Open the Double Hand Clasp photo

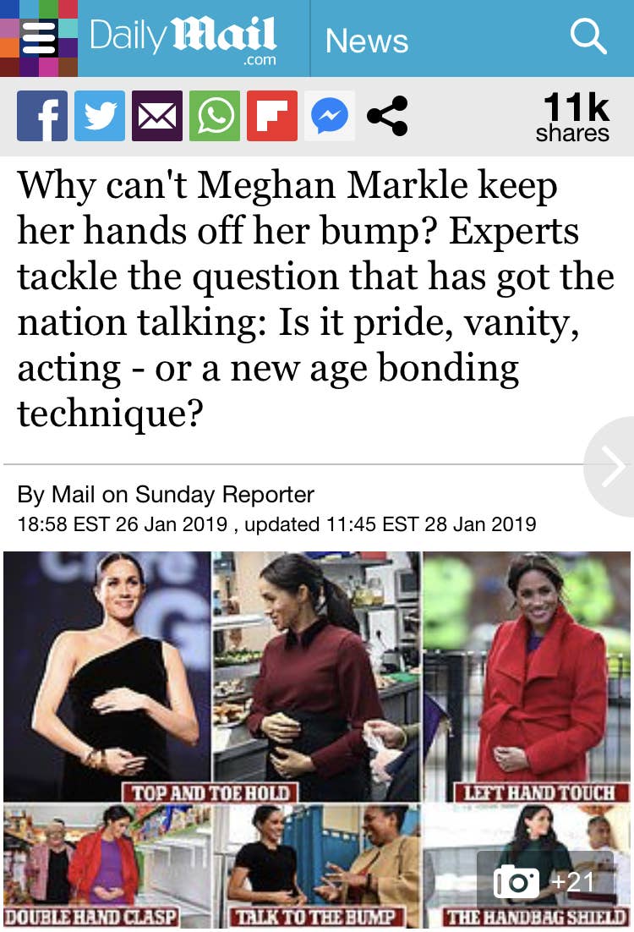pos(107,863)
